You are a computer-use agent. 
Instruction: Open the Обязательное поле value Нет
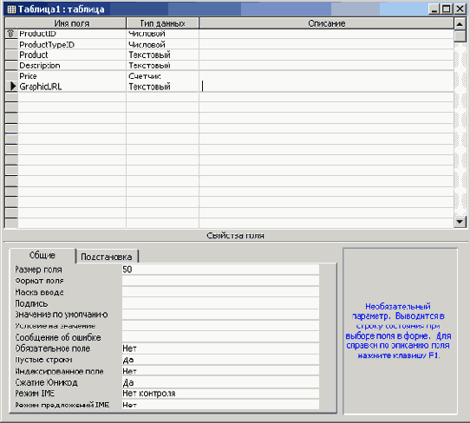click(x=220, y=348)
